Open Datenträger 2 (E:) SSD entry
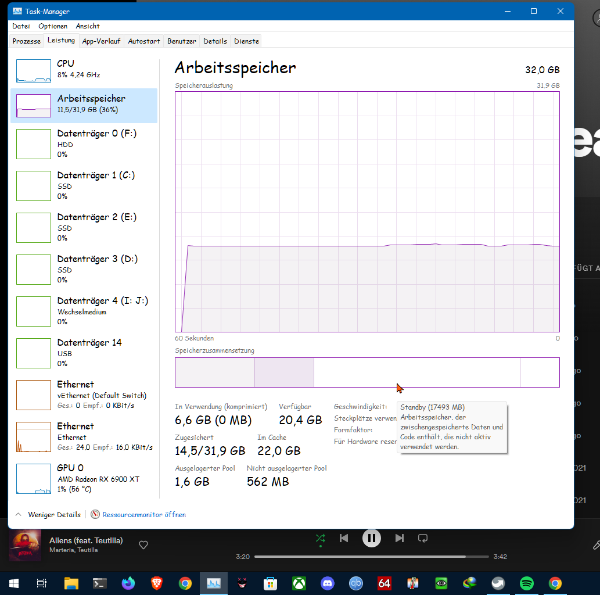Screen dimensions: 600x595 [84, 227]
